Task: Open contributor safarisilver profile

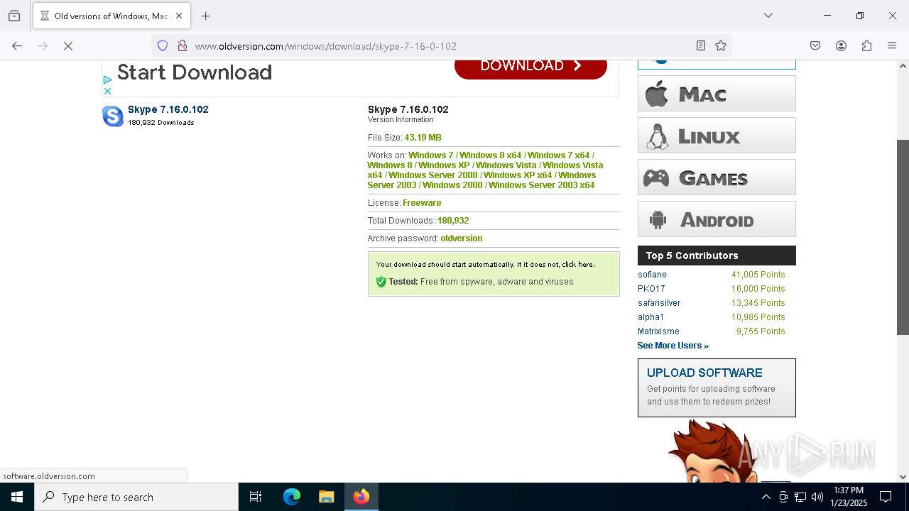Action: tap(659, 303)
